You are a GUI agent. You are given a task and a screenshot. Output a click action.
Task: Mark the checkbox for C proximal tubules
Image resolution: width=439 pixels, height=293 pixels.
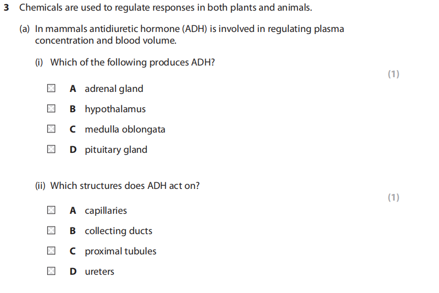51,251
